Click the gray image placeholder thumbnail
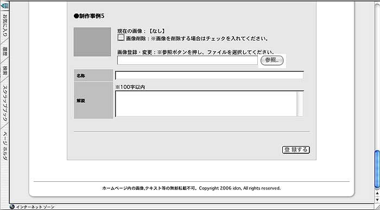 [92, 42]
